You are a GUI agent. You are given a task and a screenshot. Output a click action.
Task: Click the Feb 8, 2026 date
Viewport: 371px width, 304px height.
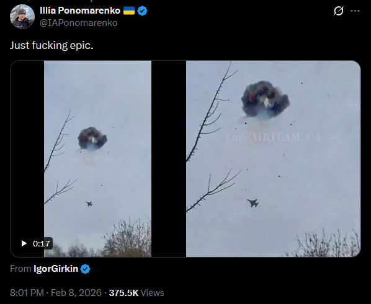76,293
